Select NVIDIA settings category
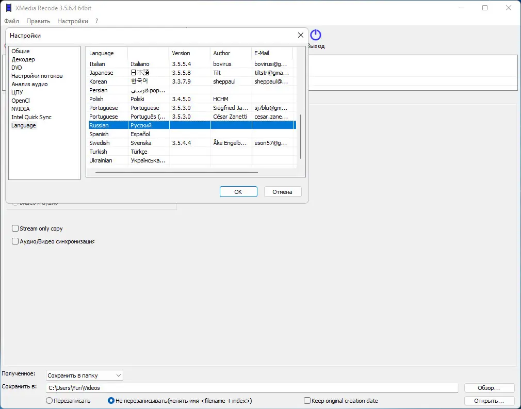The height and width of the screenshot is (409, 521). tap(21, 109)
